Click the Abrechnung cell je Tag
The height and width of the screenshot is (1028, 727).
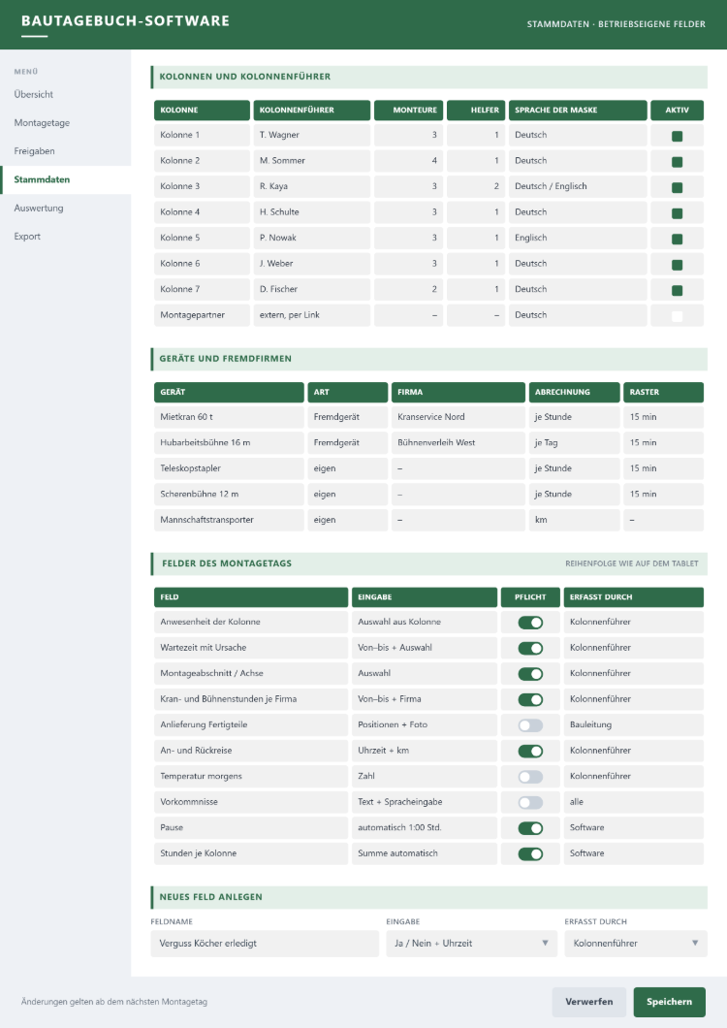[x=574, y=442]
